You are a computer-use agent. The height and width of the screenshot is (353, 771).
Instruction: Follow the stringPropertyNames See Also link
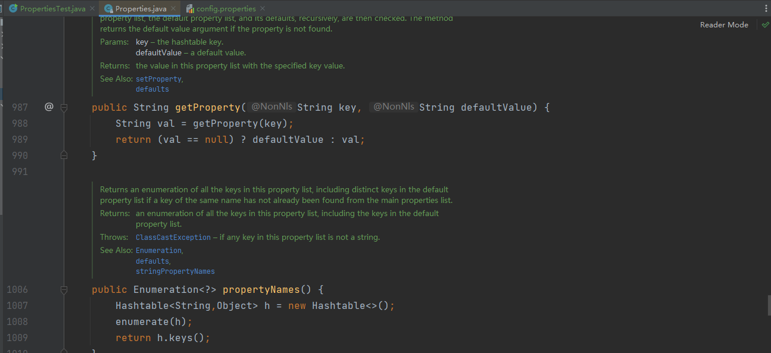click(175, 271)
